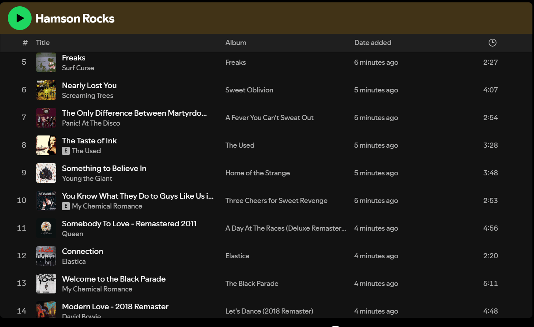The width and height of the screenshot is (534, 327).
Task: Select the track Something to Believe In
Action: (104, 168)
